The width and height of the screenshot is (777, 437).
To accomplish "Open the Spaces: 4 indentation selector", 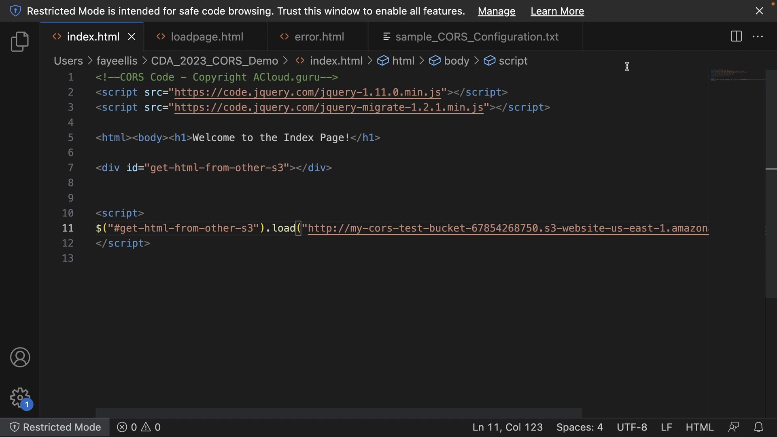I will (x=579, y=427).
